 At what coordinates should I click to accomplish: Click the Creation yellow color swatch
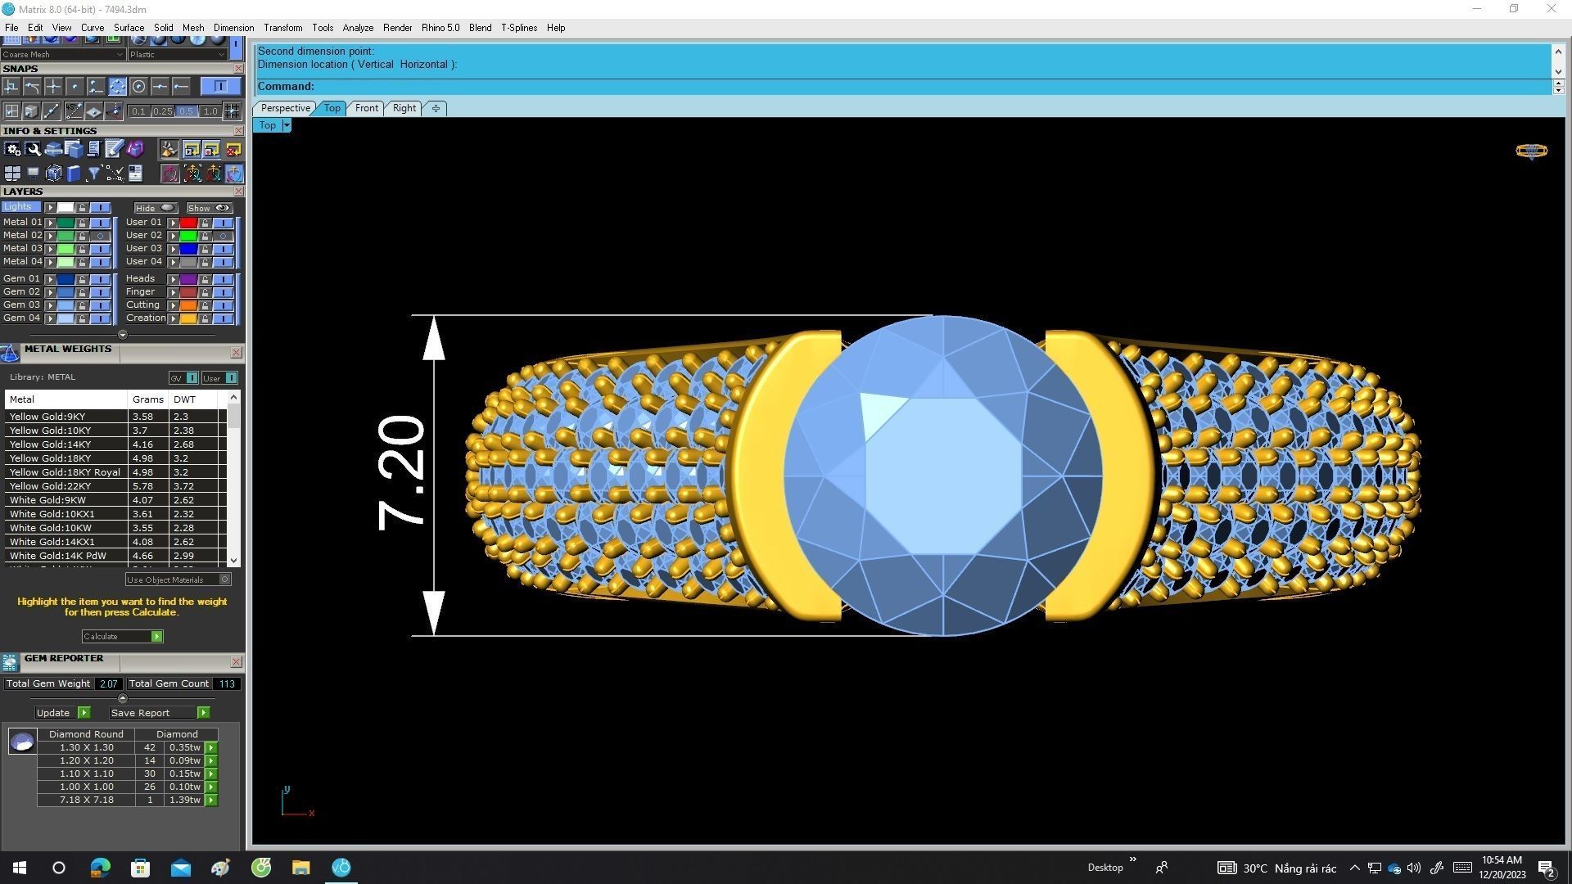[188, 318]
